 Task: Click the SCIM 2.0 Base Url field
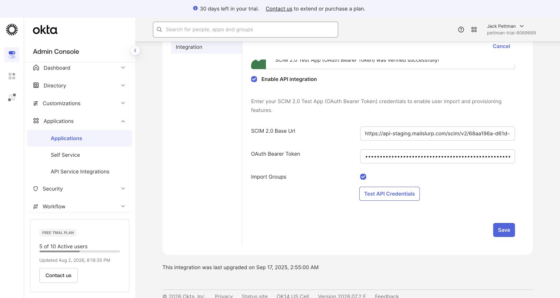pos(437,133)
